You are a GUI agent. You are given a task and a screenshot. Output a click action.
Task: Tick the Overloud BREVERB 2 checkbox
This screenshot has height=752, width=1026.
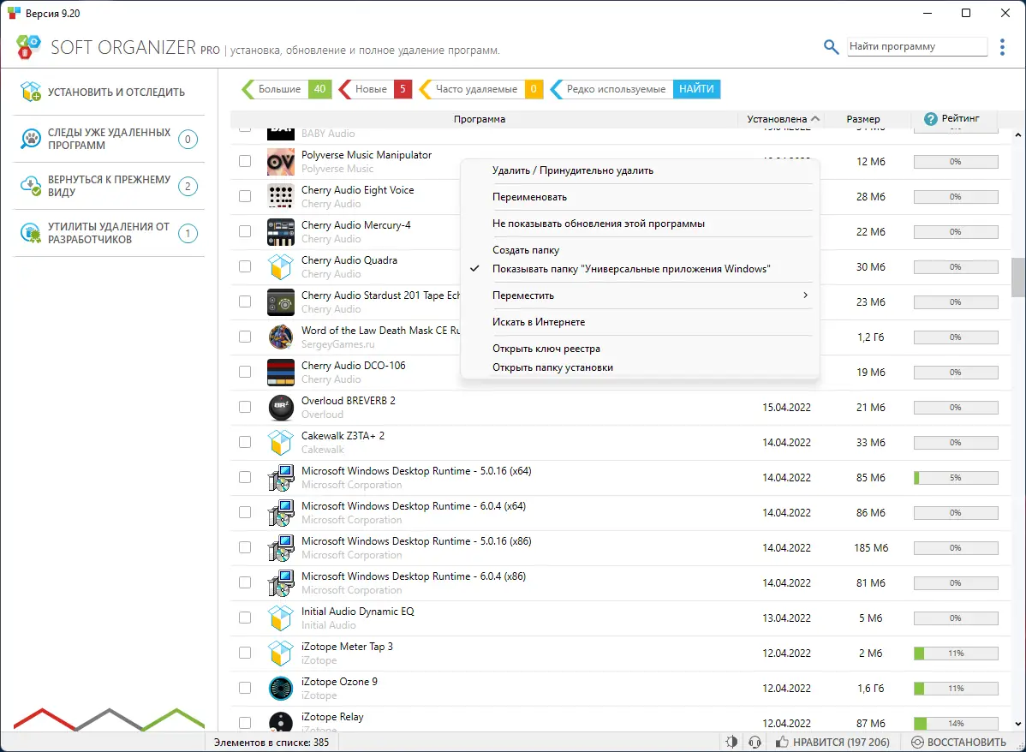(x=245, y=407)
